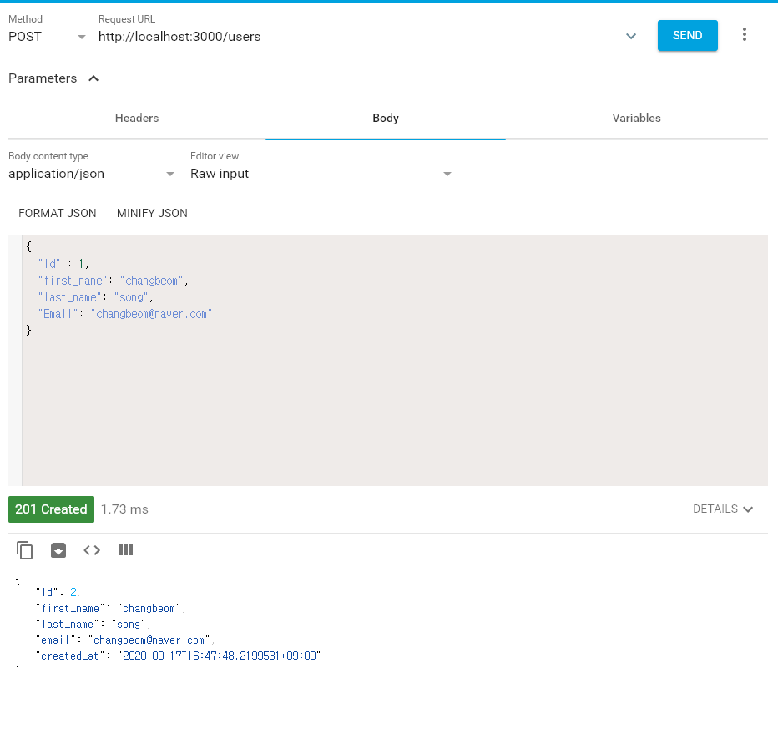Viewport: 778px width, 734px height.
Task: Switch to the Headers tab
Action: [137, 118]
